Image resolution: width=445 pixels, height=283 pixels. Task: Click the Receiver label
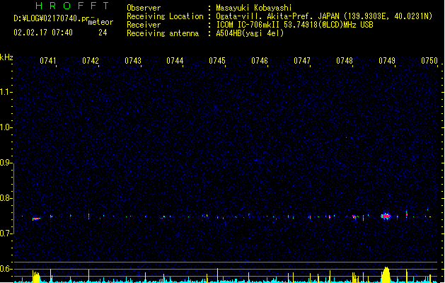(144, 25)
